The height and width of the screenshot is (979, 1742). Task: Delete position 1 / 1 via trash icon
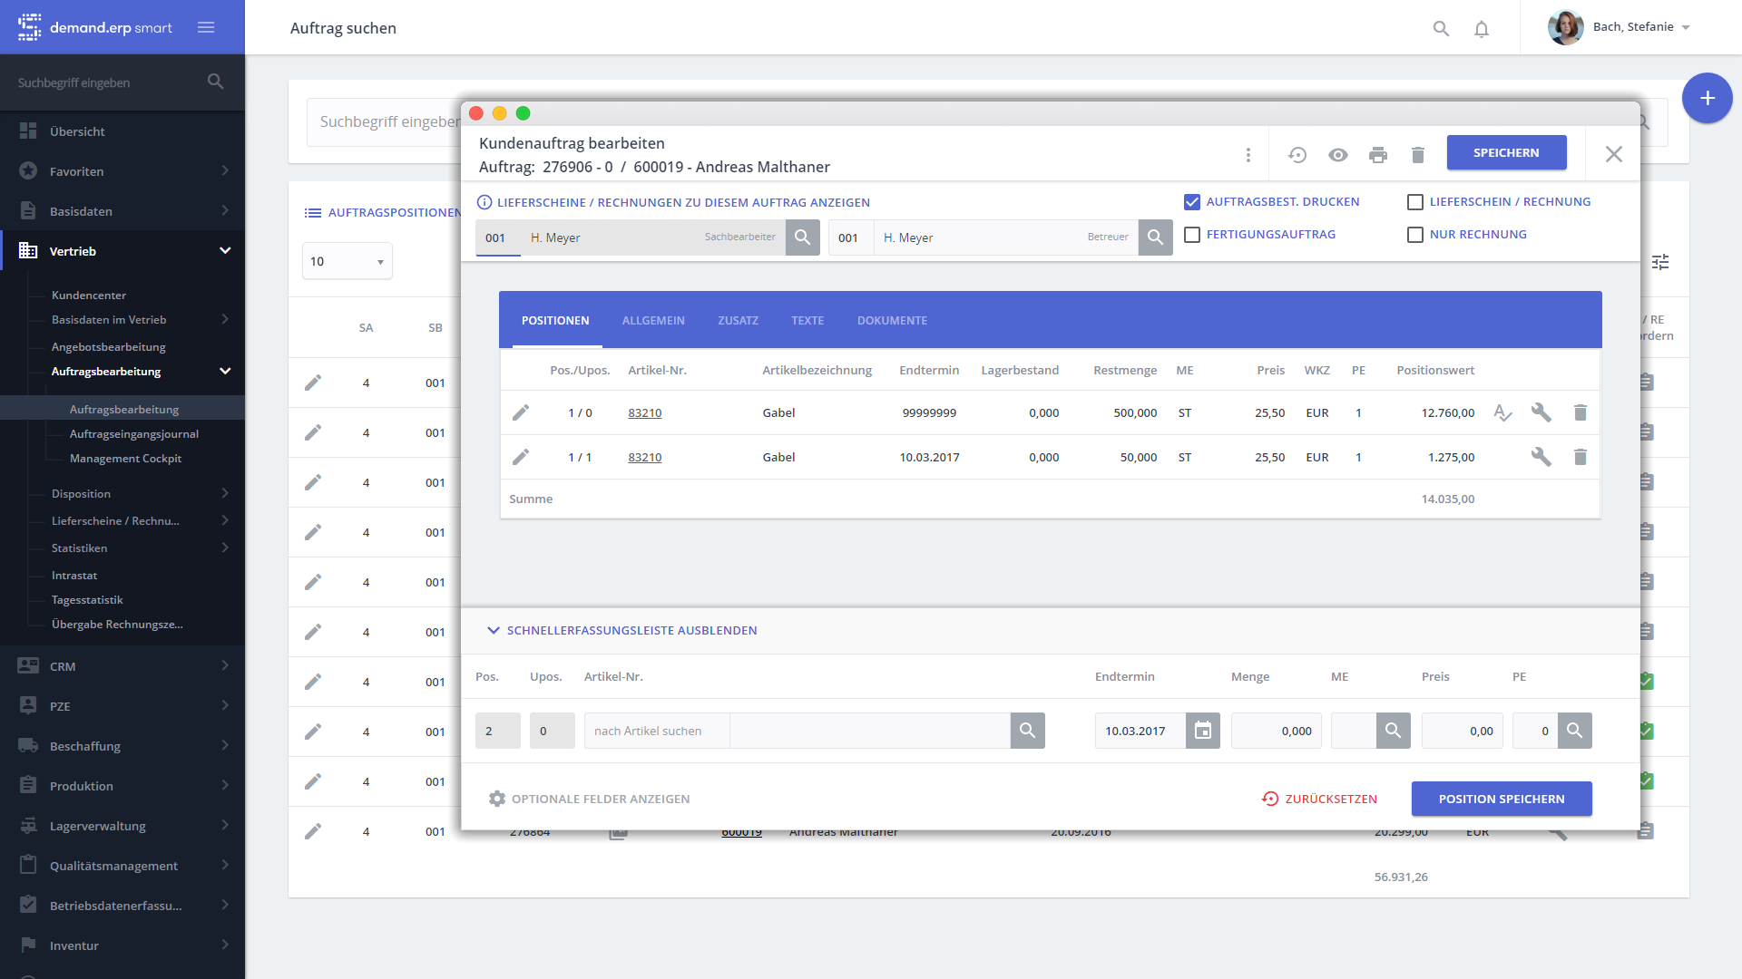(1580, 457)
